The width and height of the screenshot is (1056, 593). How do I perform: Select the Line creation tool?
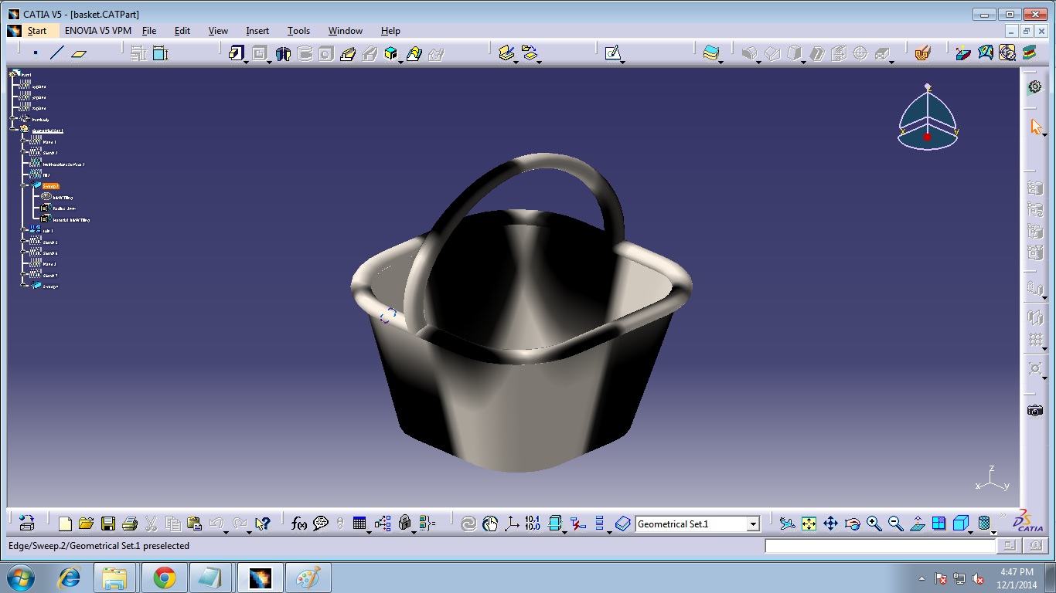(57, 53)
